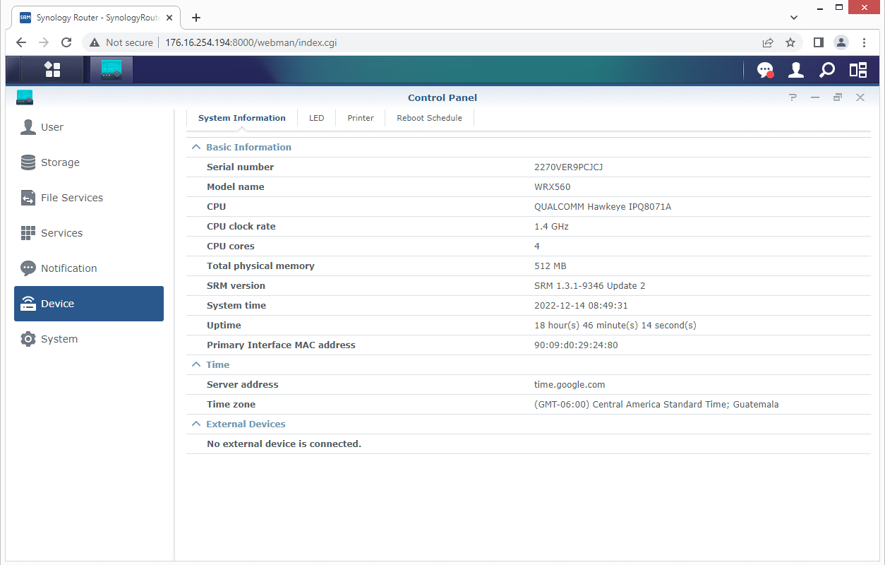This screenshot has height=565, width=885.
Task: Open the Chrome profile avatar icon
Action: tap(841, 42)
